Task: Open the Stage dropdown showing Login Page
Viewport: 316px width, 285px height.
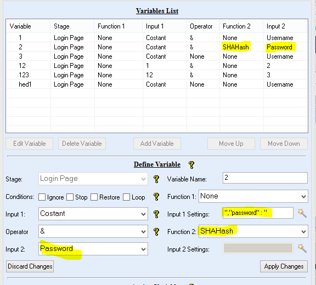Action: point(93,179)
